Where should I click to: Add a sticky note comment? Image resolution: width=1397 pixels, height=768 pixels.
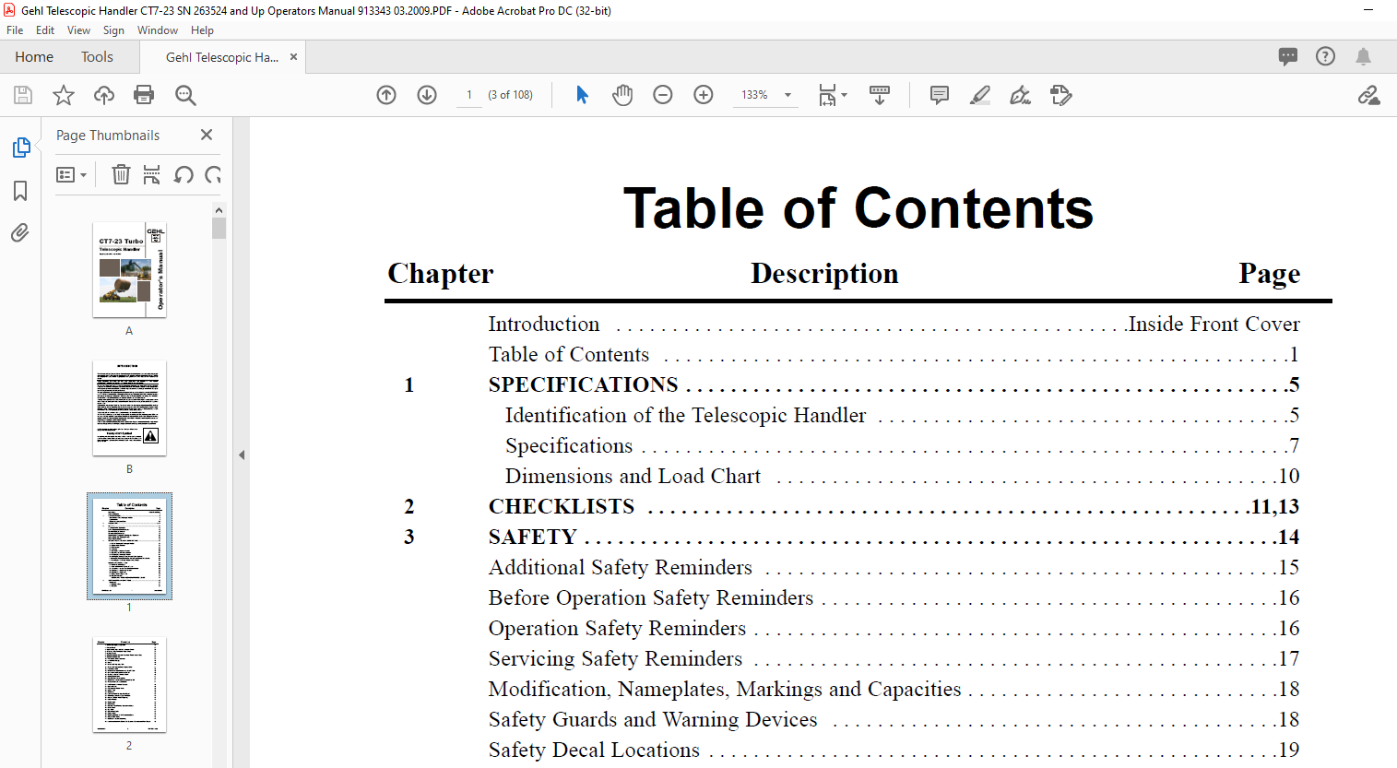940,95
